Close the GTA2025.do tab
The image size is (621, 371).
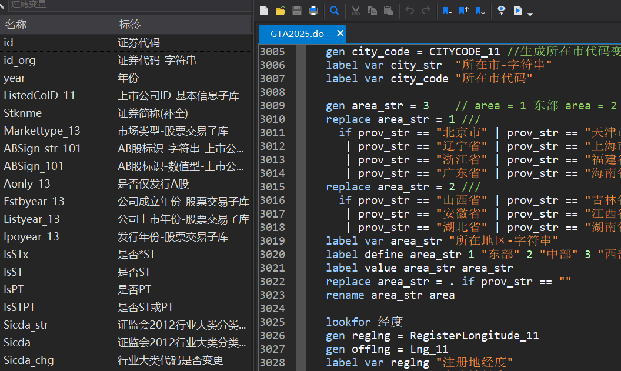tap(340, 34)
